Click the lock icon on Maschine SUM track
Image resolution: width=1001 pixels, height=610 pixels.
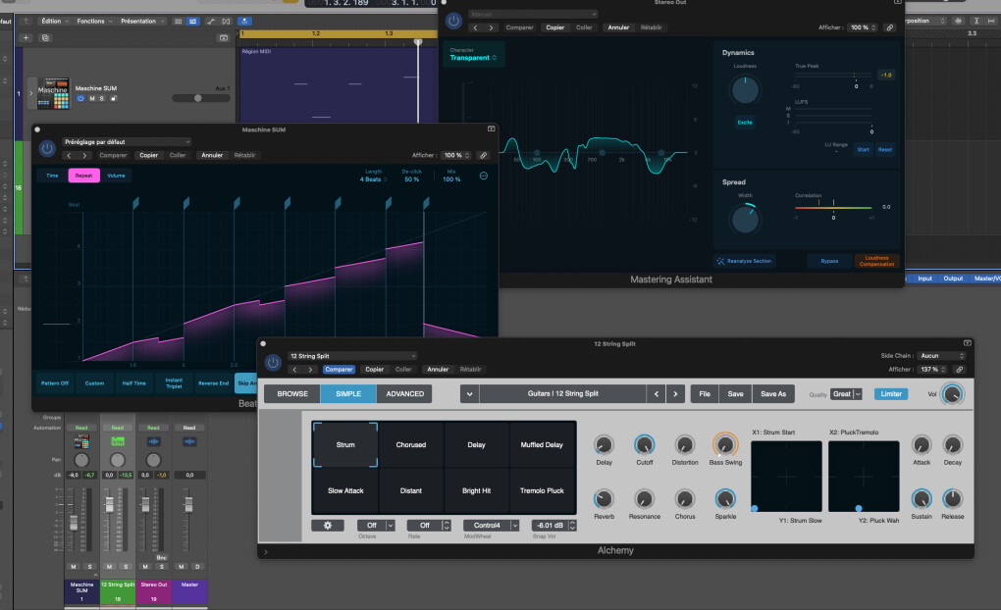pos(114,98)
